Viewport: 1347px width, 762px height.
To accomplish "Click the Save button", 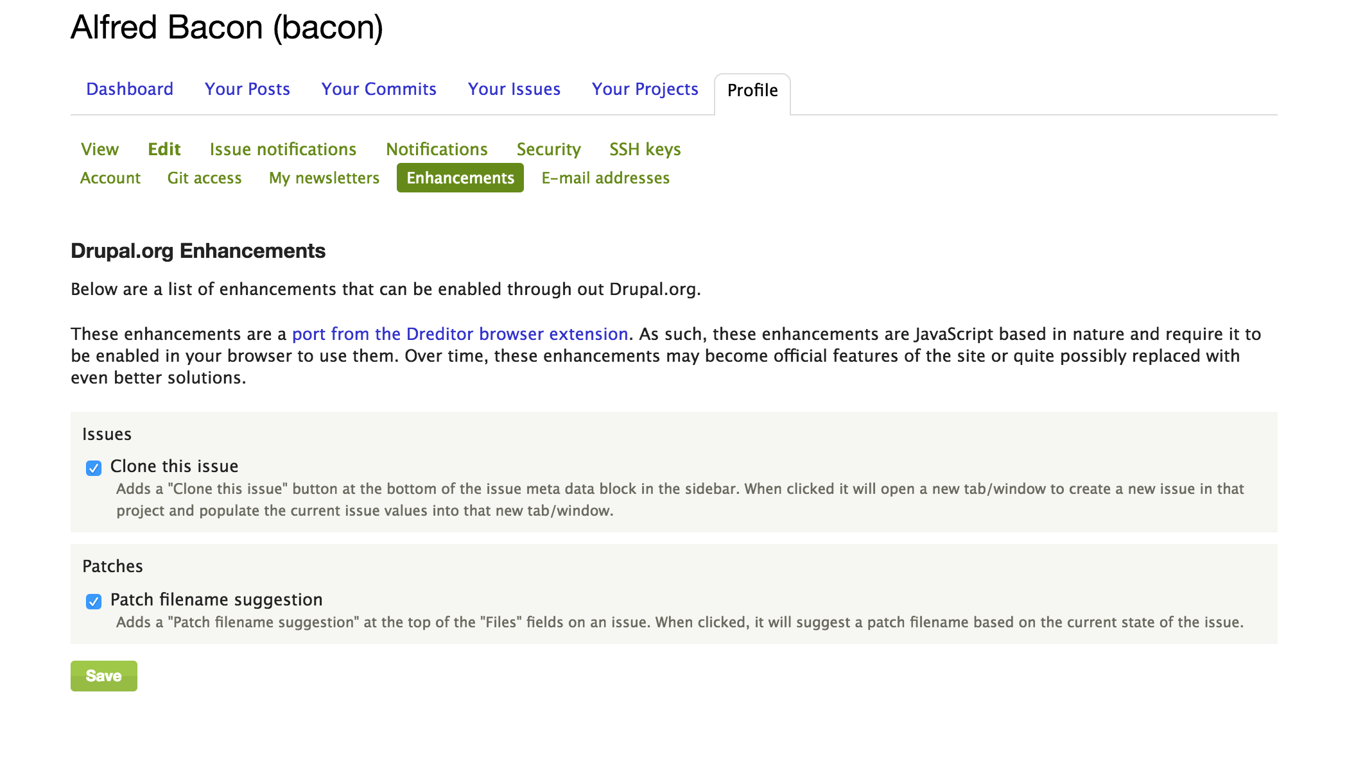I will (103, 676).
